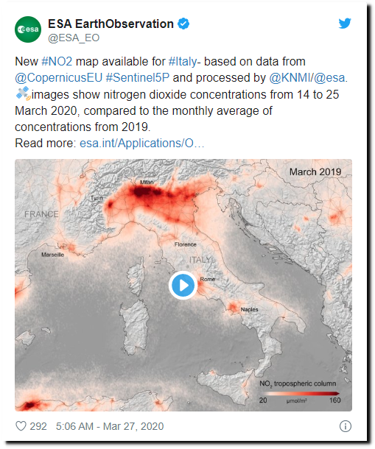Image resolution: width=375 pixels, height=449 pixels.
Task: Click the @ESA_EO handle
Action: pos(74,38)
